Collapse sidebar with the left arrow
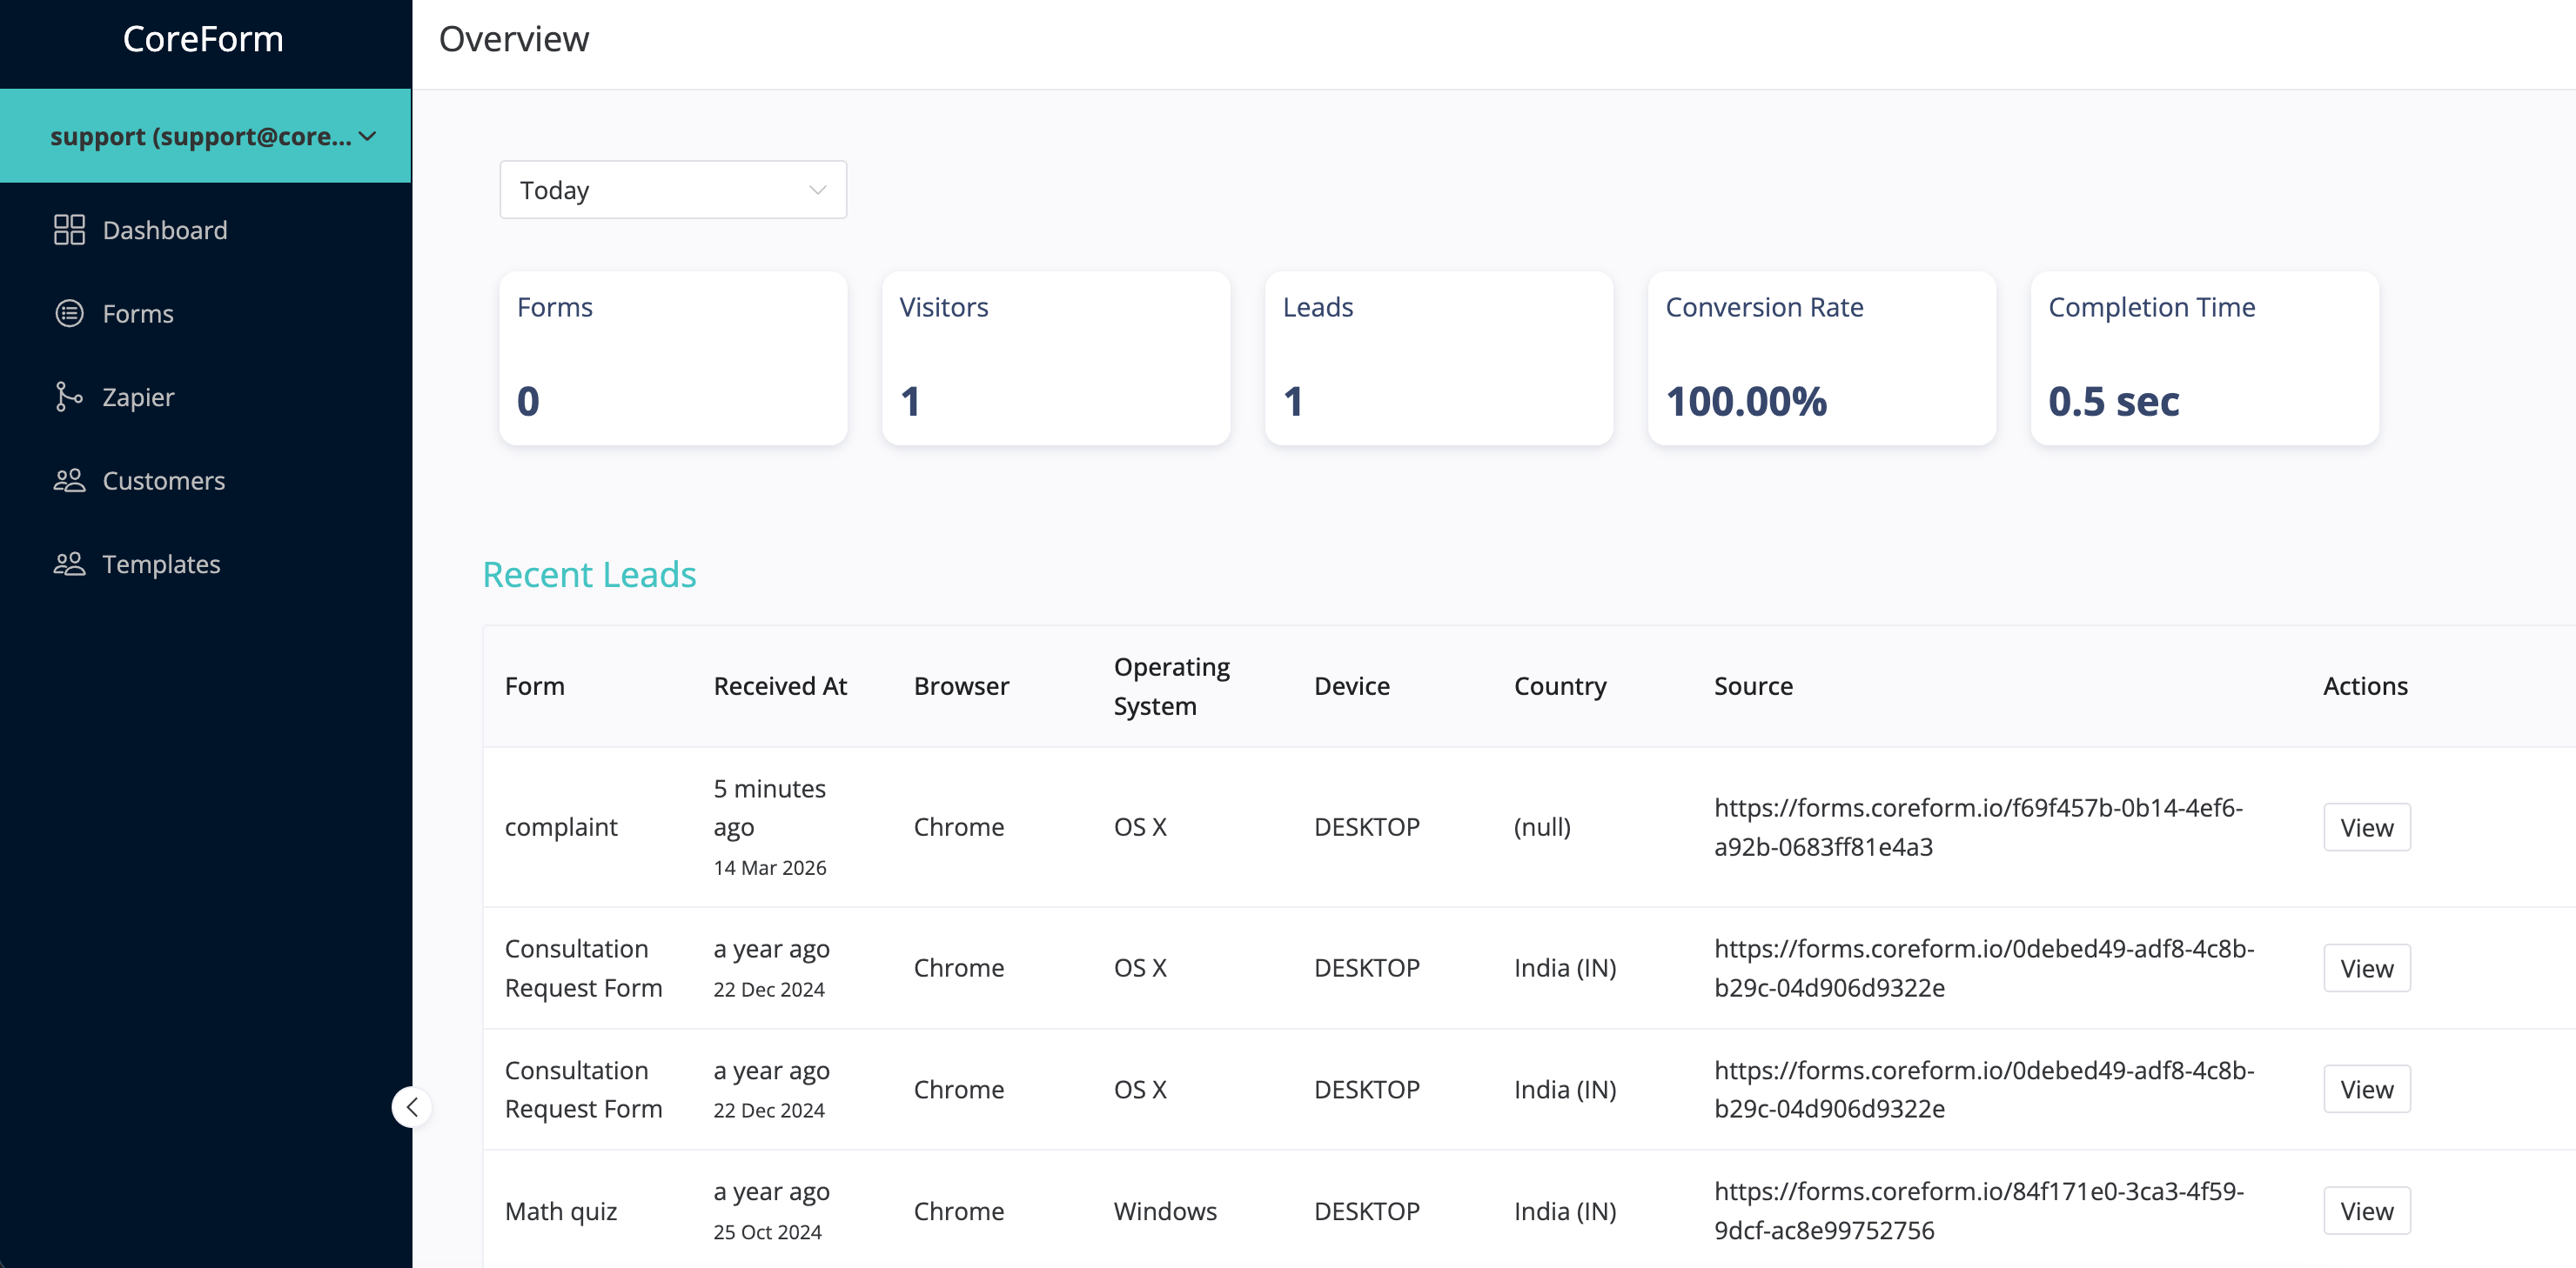The width and height of the screenshot is (2576, 1268). pyautogui.click(x=412, y=1106)
